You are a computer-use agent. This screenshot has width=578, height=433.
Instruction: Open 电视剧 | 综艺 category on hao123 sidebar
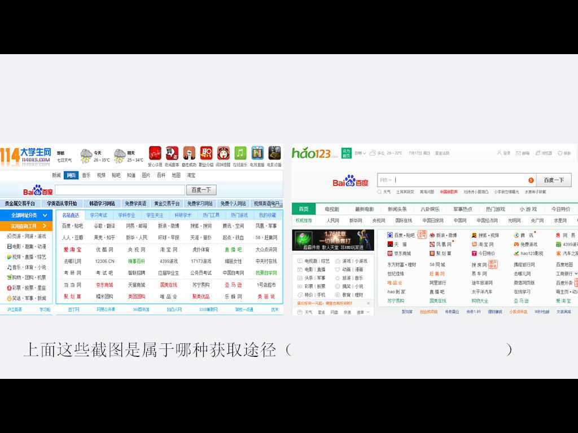(314, 261)
